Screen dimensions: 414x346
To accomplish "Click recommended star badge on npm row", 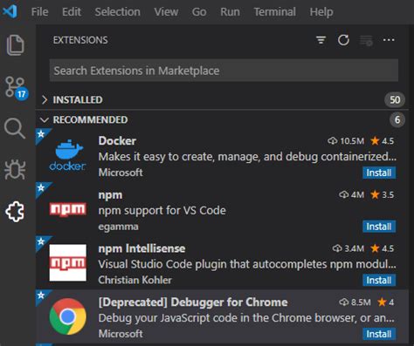I will [41, 187].
